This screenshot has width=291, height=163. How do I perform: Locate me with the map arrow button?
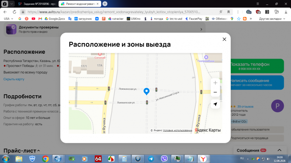click(x=215, y=104)
